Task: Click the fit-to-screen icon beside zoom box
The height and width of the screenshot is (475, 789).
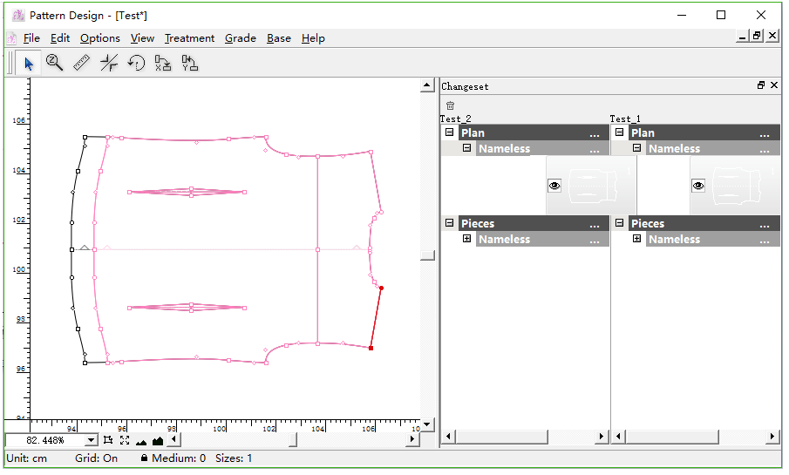Action: pos(125,440)
